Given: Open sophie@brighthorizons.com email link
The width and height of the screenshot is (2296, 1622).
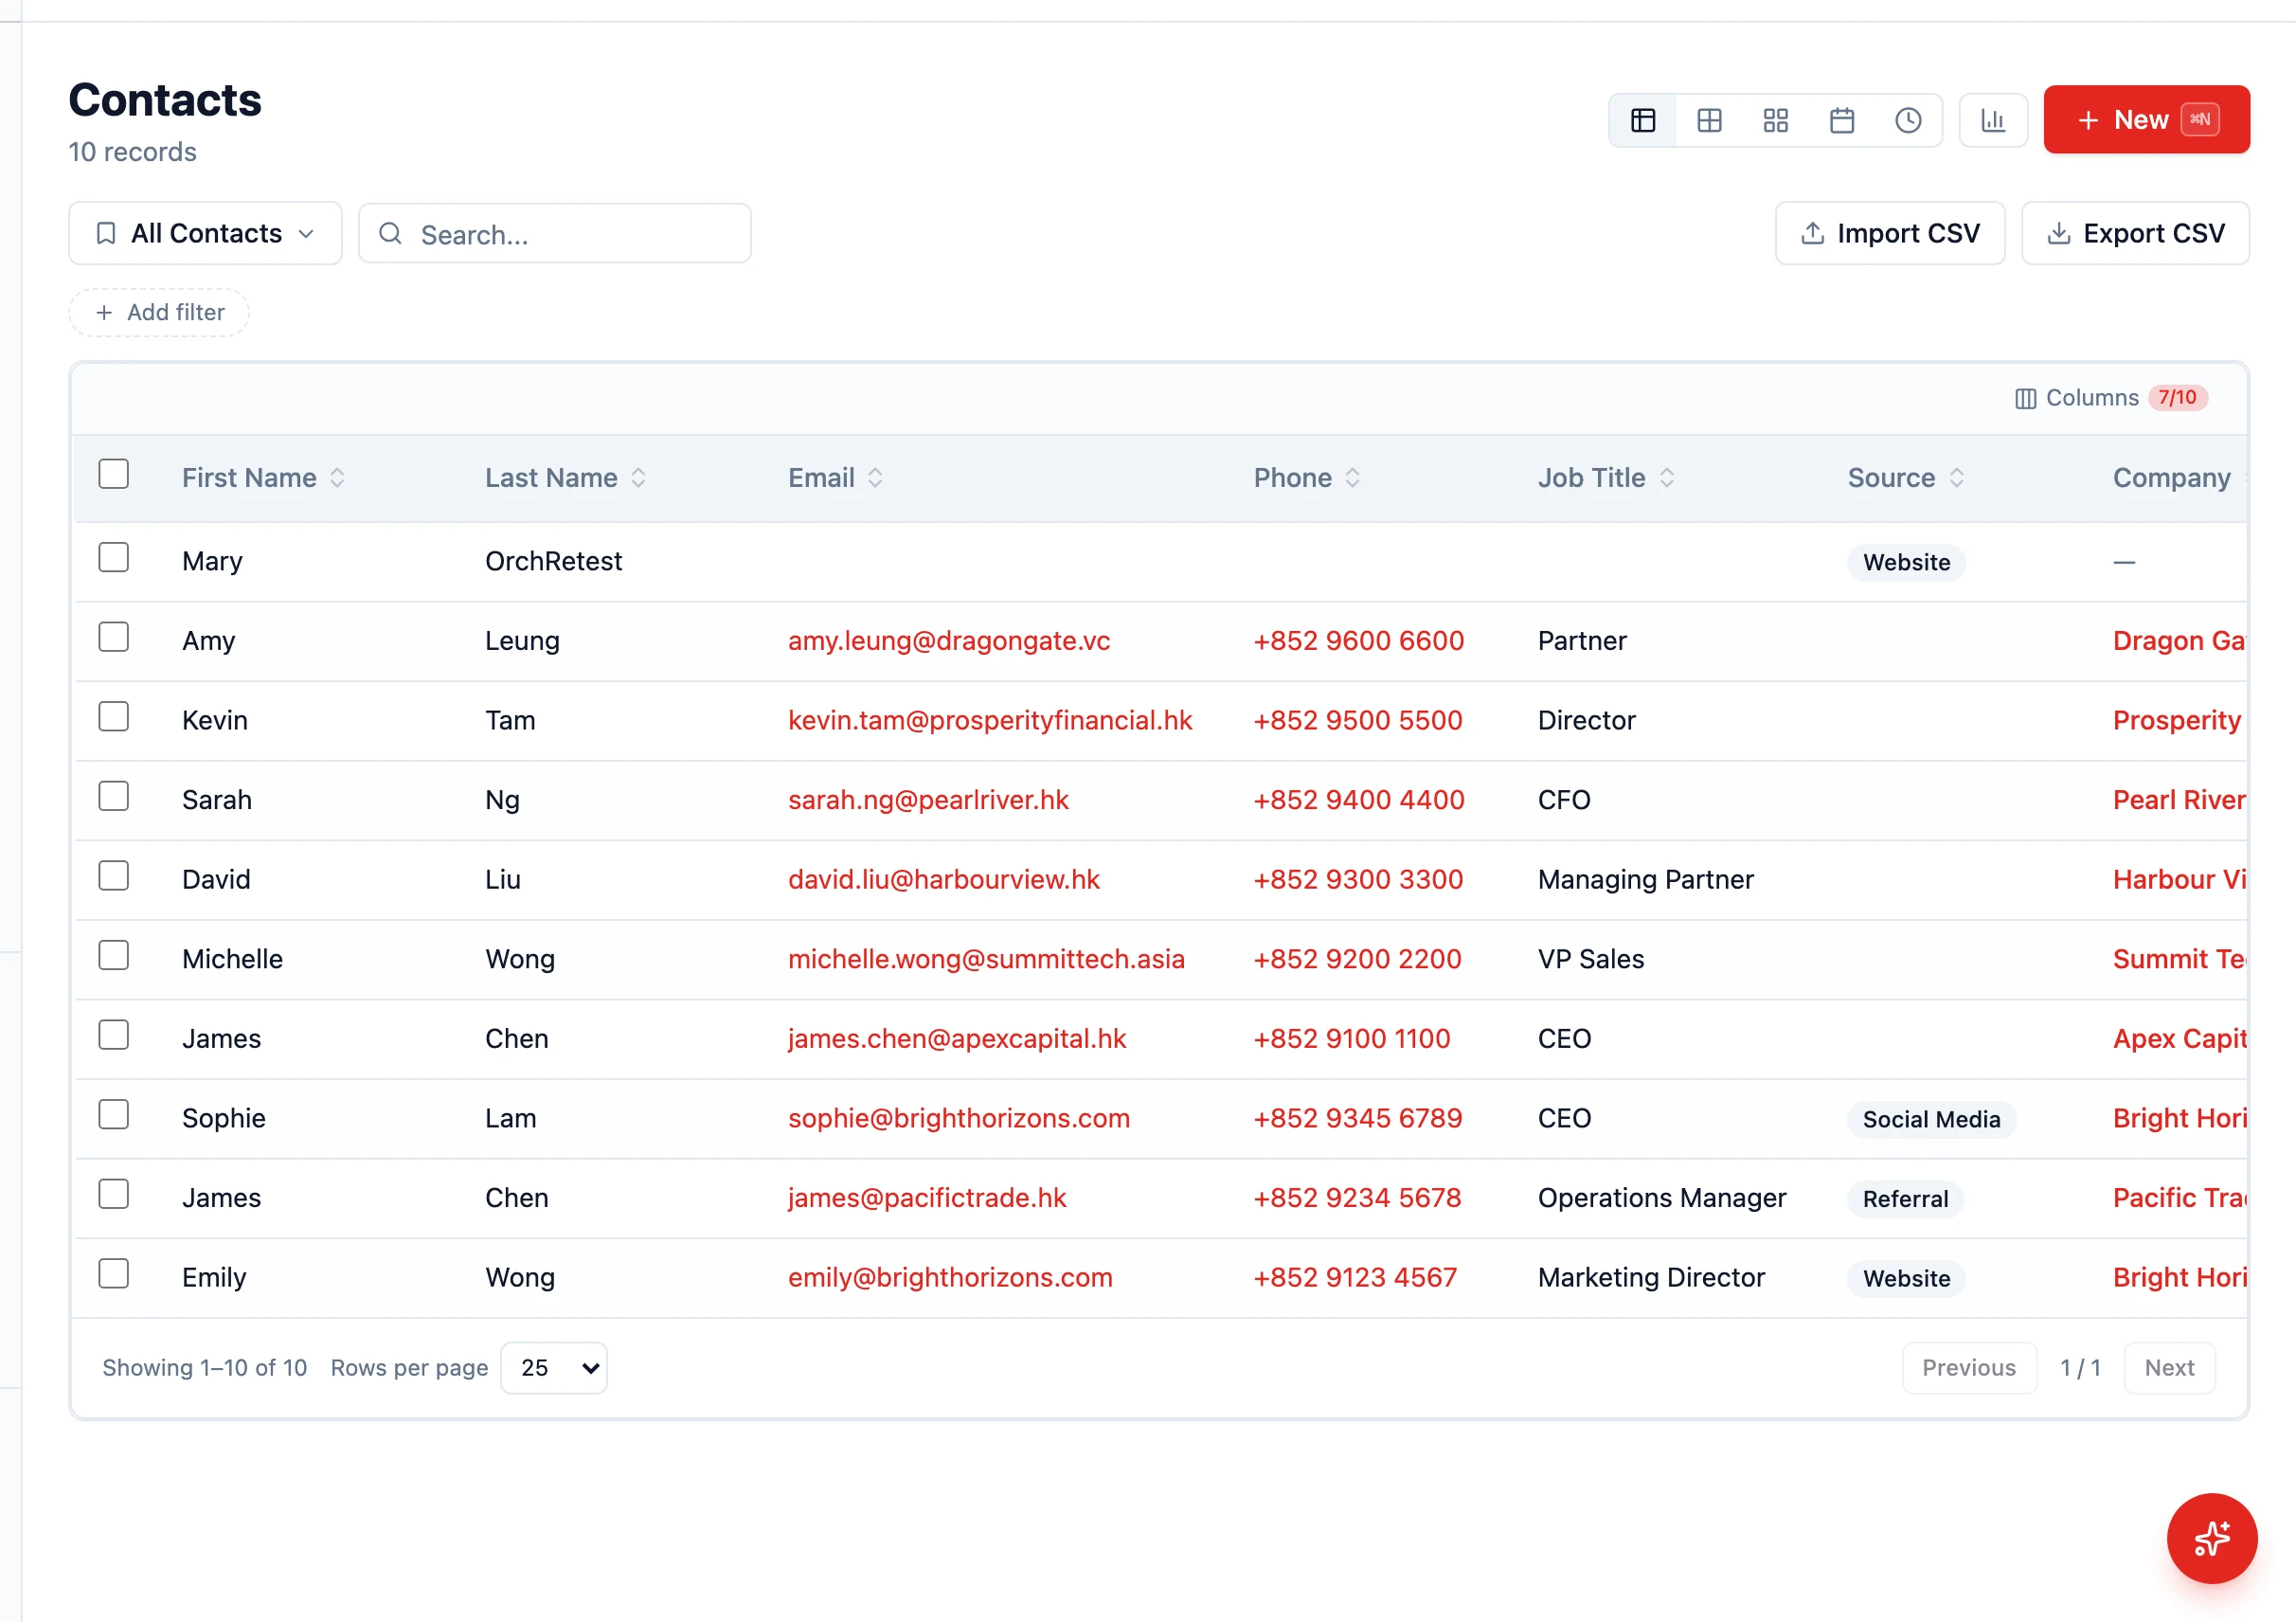Looking at the screenshot, I should click(x=958, y=1118).
